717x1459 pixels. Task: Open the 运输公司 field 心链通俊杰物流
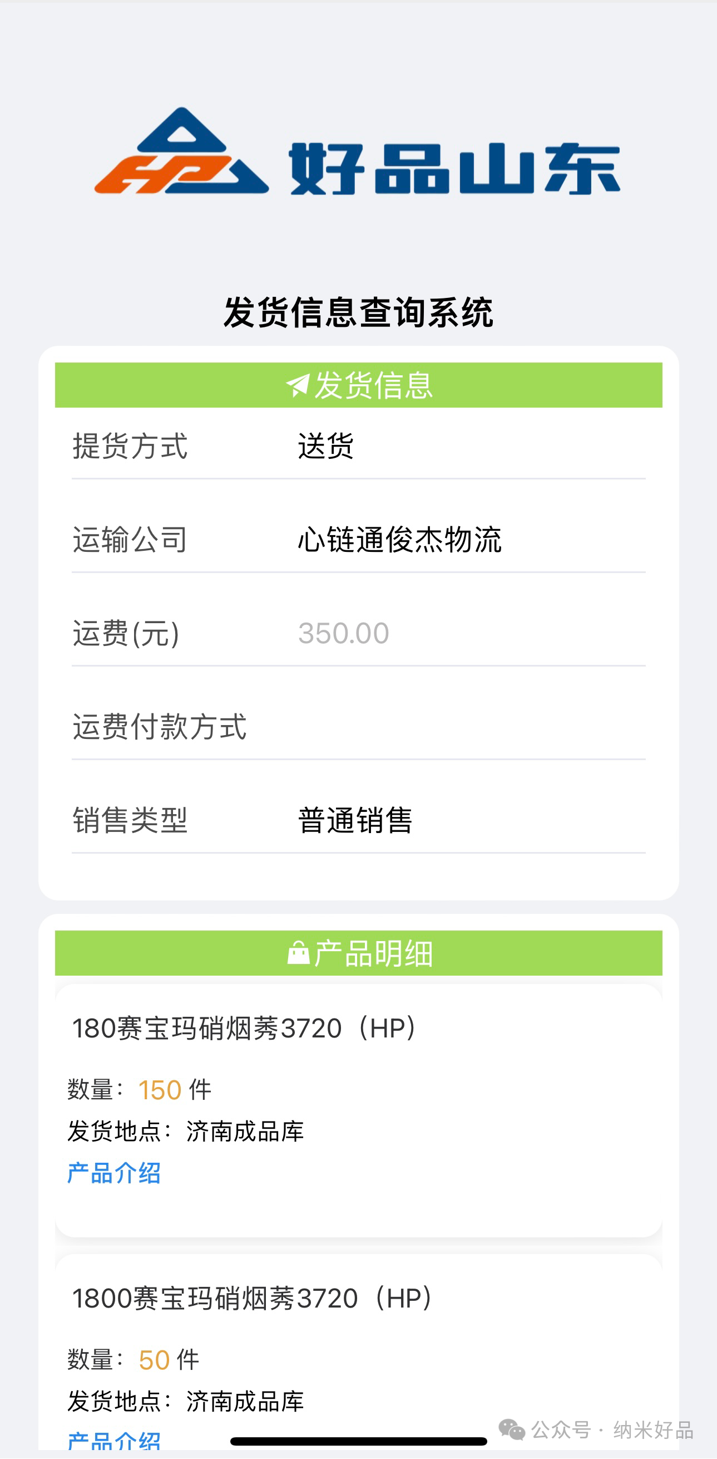coord(399,539)
